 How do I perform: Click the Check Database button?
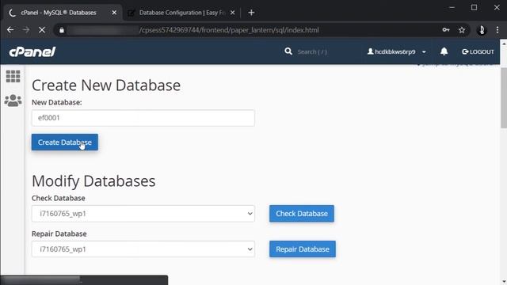(302, 214)
